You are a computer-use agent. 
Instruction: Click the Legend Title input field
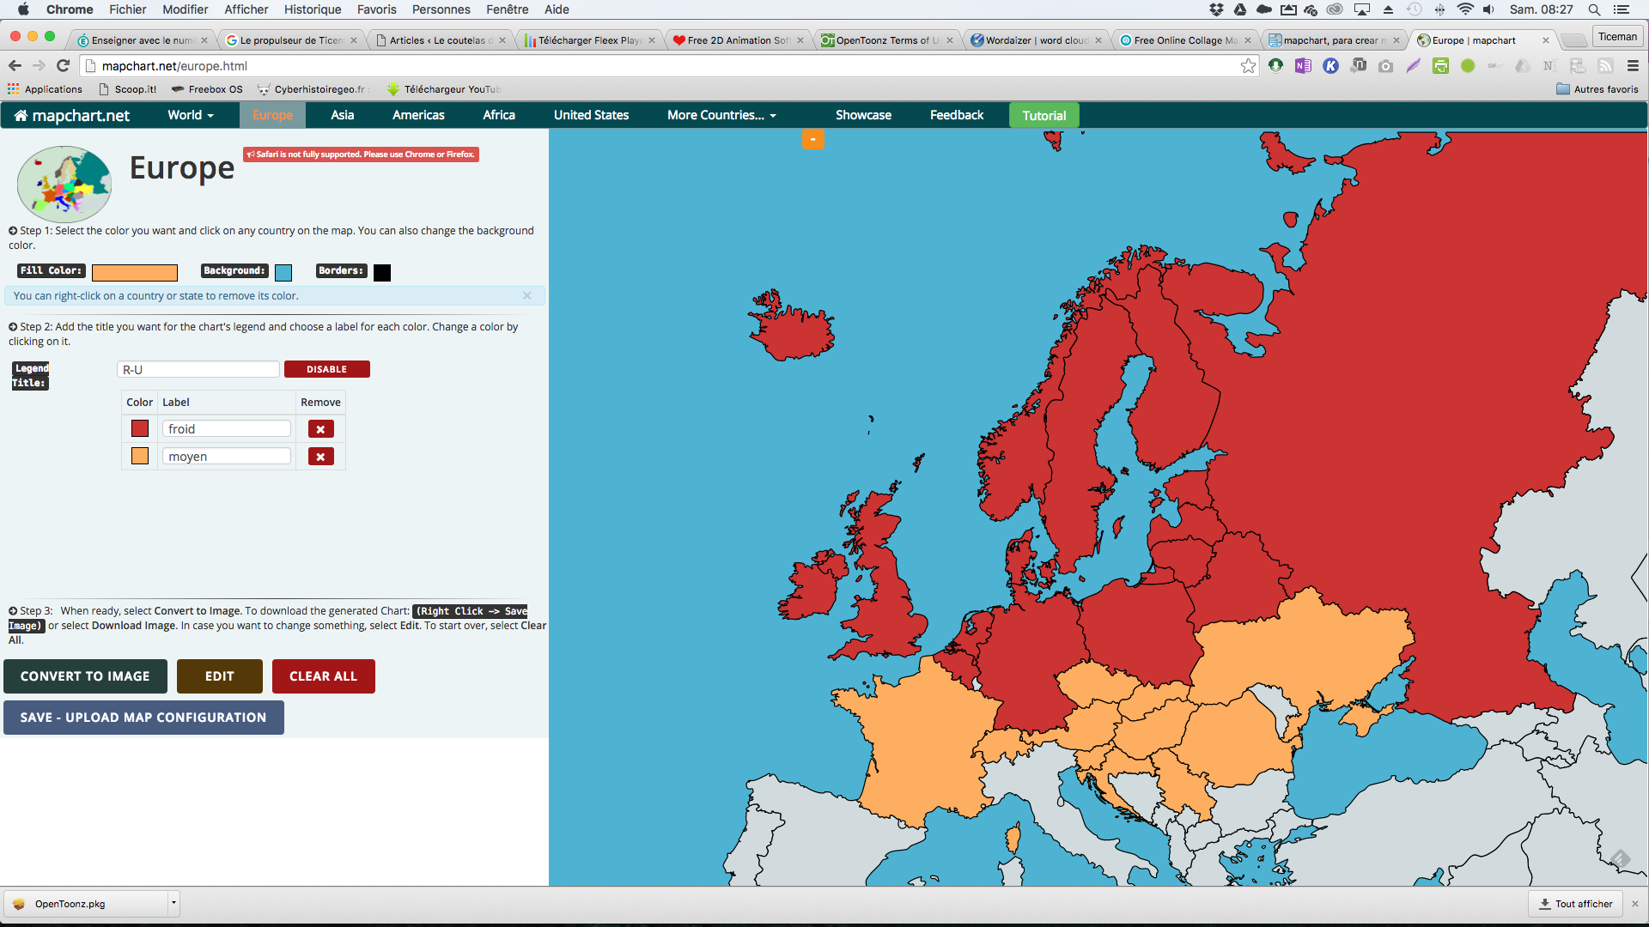[197, 369]
